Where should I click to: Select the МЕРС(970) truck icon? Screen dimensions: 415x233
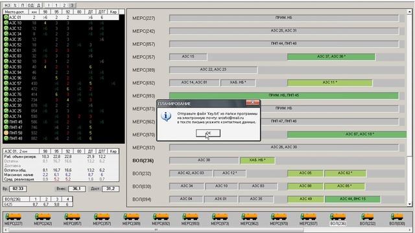point(279,217)
